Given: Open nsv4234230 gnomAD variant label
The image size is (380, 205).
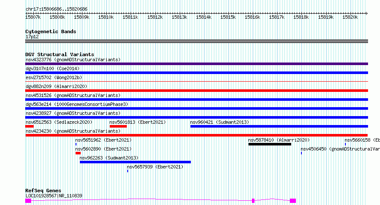Looking at the screenshot, I should [73, 131].
